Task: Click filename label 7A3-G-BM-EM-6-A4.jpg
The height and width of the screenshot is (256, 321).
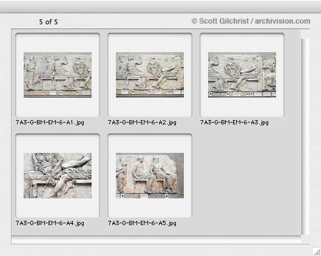Action: tap(50, 223)
